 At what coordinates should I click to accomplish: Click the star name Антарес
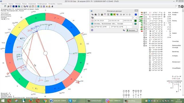click(175, 56)
